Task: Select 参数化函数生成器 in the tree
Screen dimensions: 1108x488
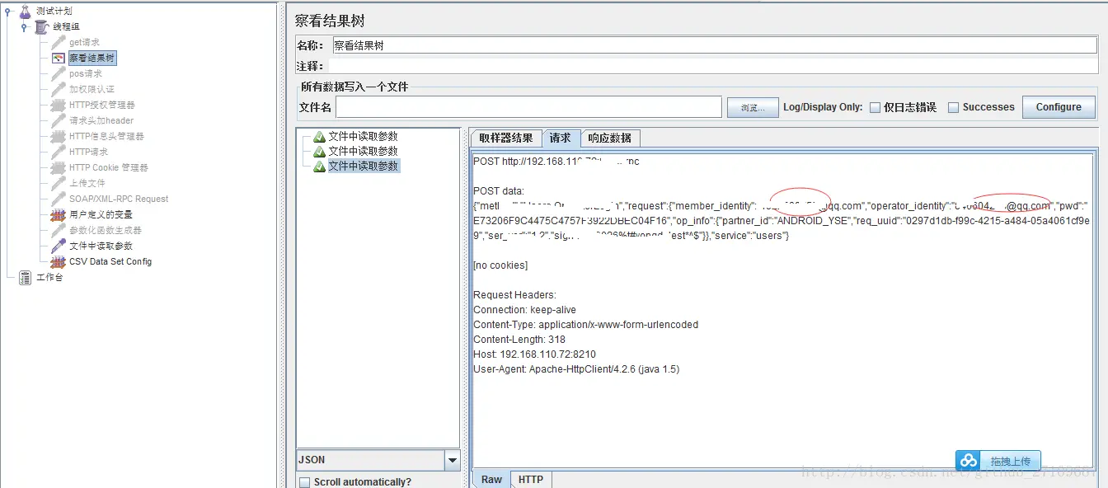Action: coord(106,231)
